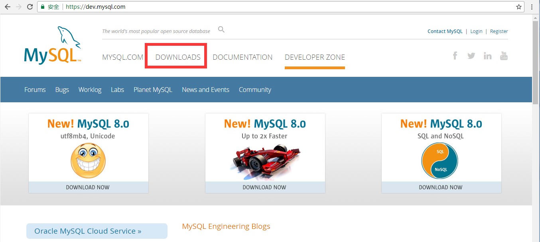Click the scrollbar up arrow
540x242 pixels.
click(536, 17)
